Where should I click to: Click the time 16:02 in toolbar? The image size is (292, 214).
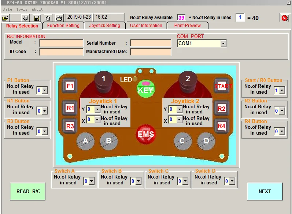pyautogui.click(x=101, y=17)
